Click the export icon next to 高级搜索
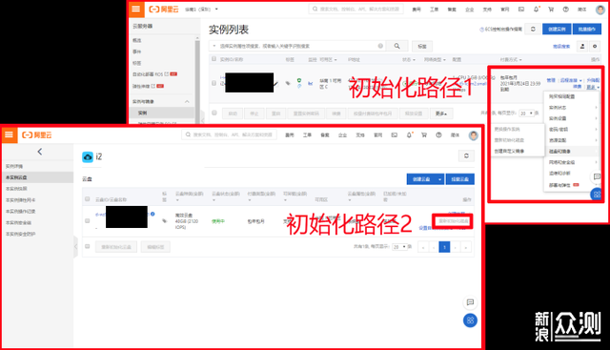This screenshot has width=610, height=350. 582,47
